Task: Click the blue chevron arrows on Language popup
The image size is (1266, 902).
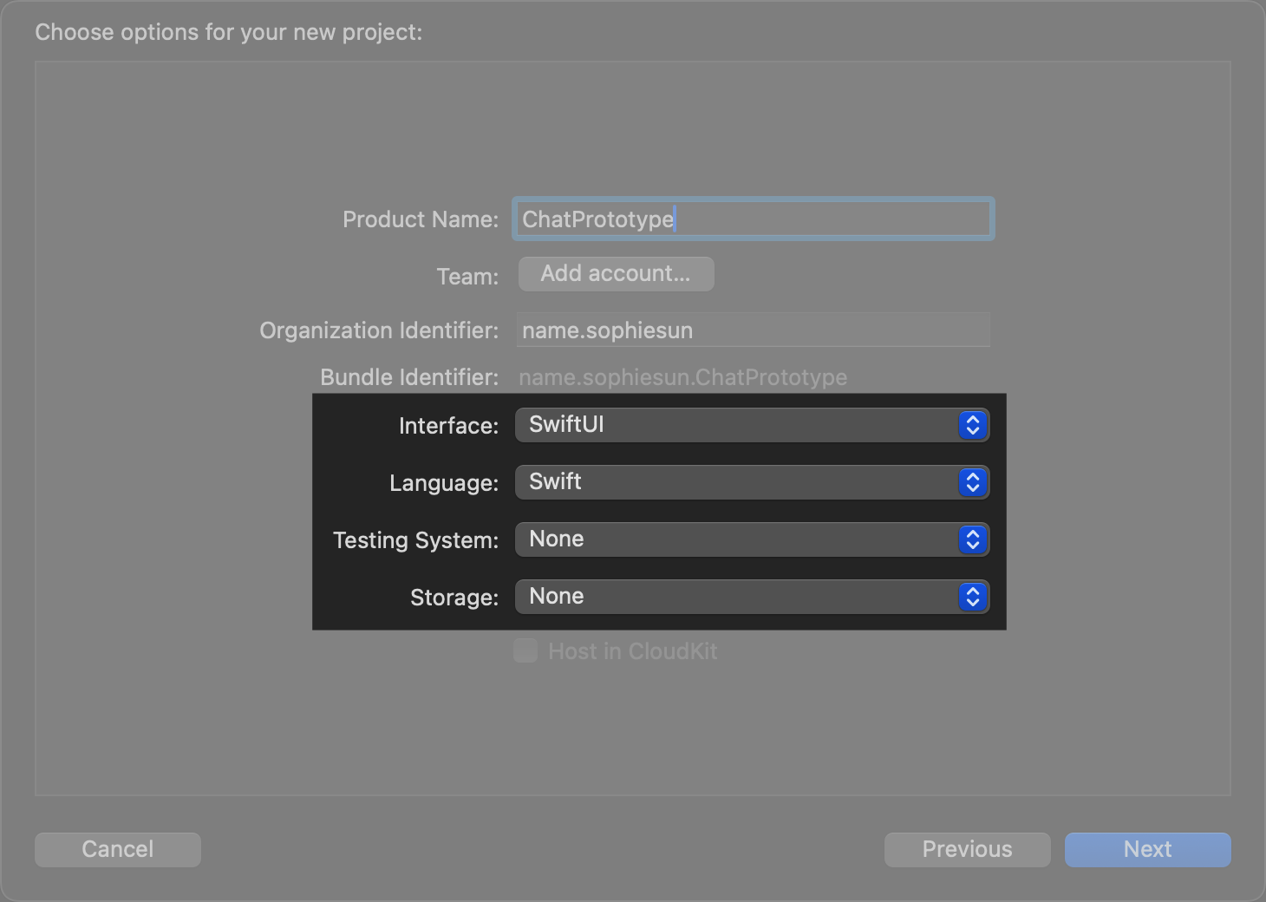Action: click(973, 482)
